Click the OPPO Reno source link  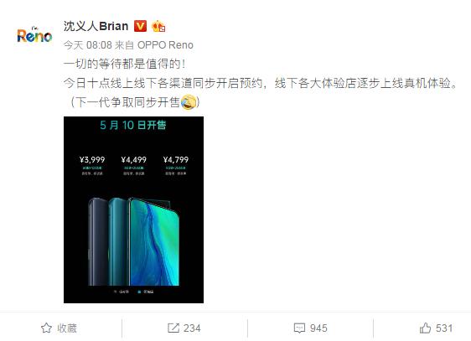pyautogui.click(x=165, y=45)
